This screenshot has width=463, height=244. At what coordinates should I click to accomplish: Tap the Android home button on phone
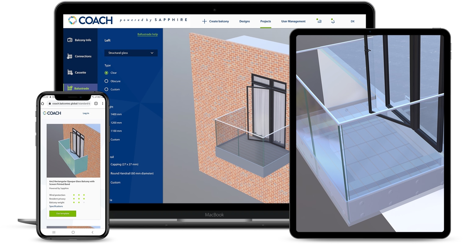pyautogui.click(x=73, y=232)
